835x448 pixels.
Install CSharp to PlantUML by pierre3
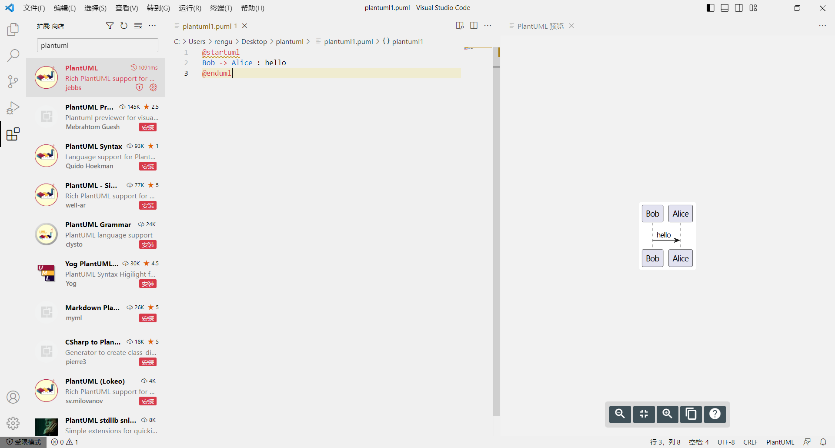(x=148, y=362)
